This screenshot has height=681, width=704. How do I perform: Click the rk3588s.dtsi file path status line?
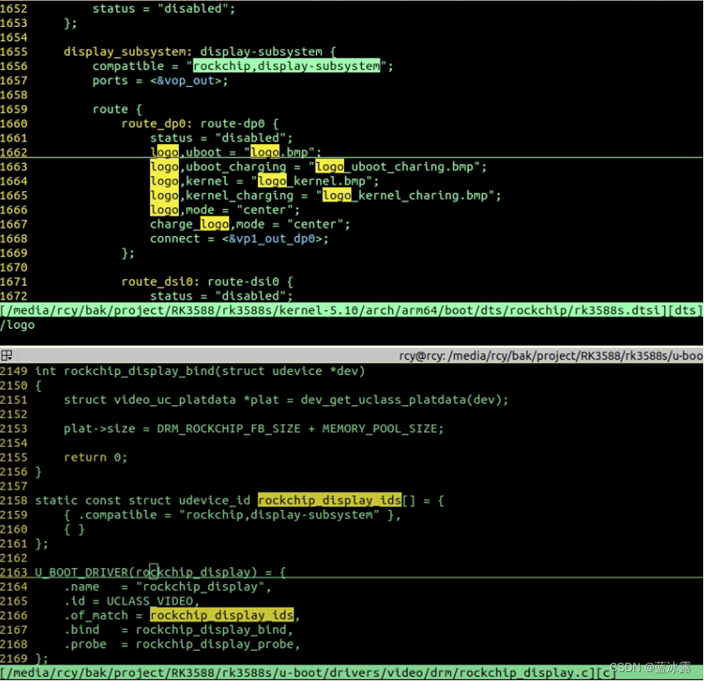(x=351, y=310)
